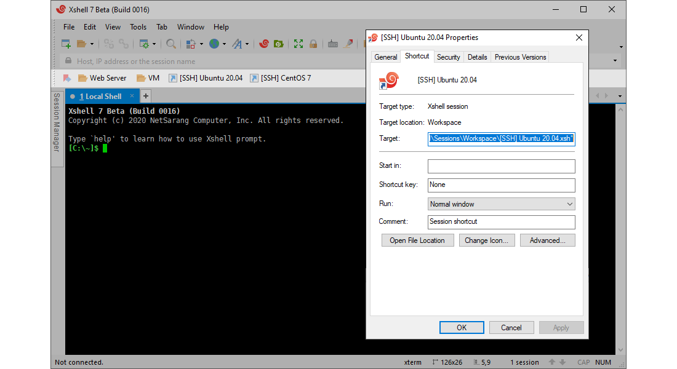677x369 pixels.
Task: Click [SSH] Ubuntu 20.04 link bar shortcut
Action: (206, 78)
